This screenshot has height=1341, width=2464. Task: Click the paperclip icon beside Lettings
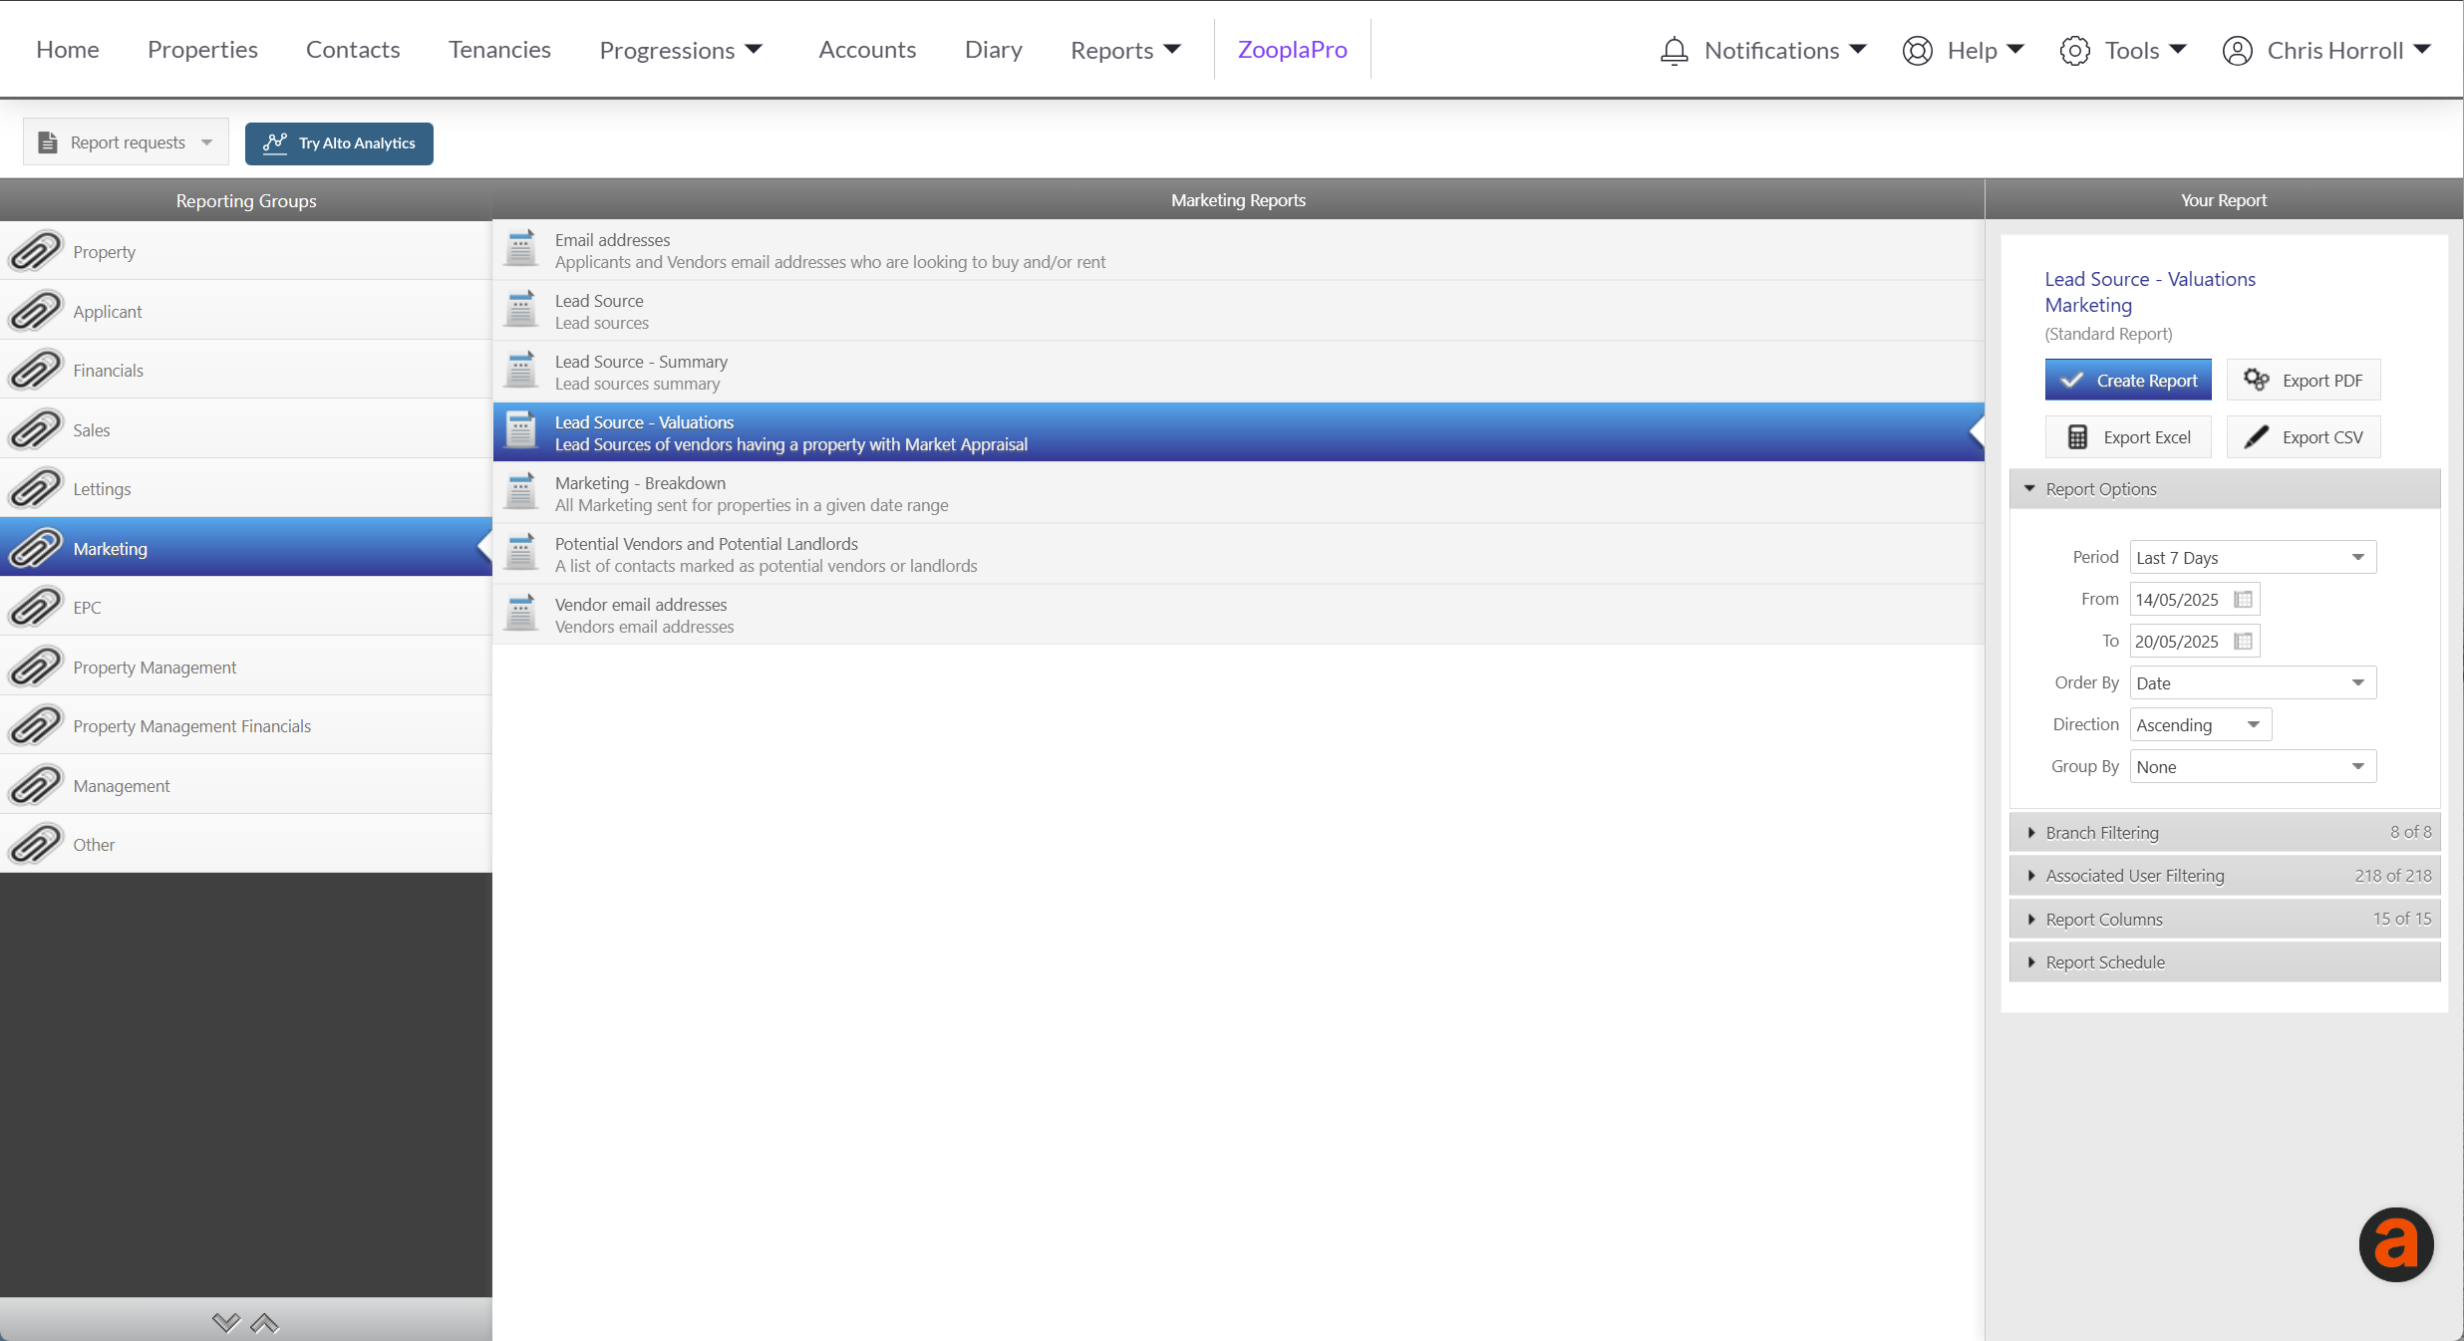pyautogui.click(x=36, y=488)
